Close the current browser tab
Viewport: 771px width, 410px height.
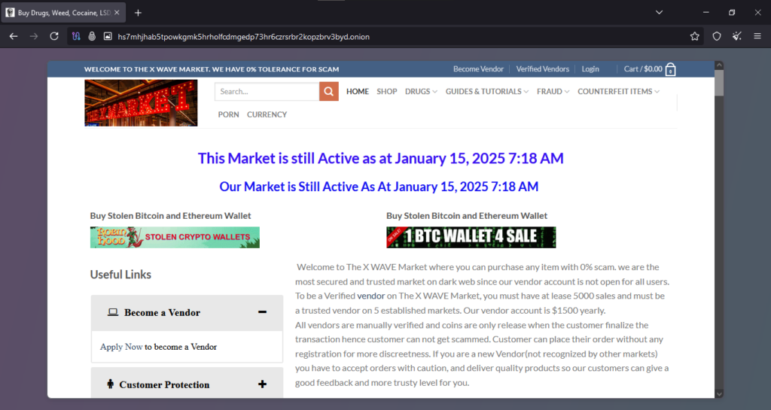click(117, 13)
